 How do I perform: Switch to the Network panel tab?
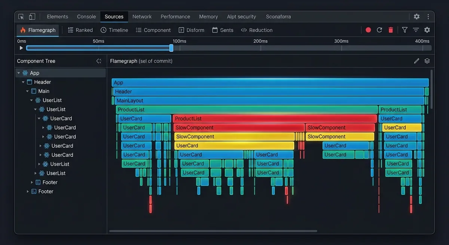(142, 16)
